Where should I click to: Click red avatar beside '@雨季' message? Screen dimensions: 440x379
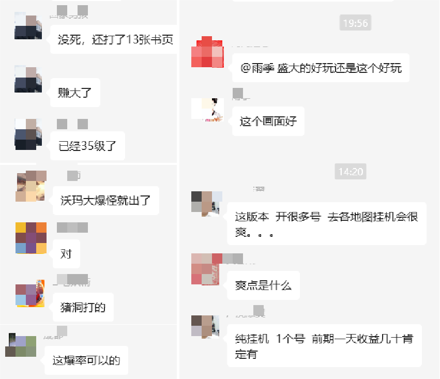point(207,52)
